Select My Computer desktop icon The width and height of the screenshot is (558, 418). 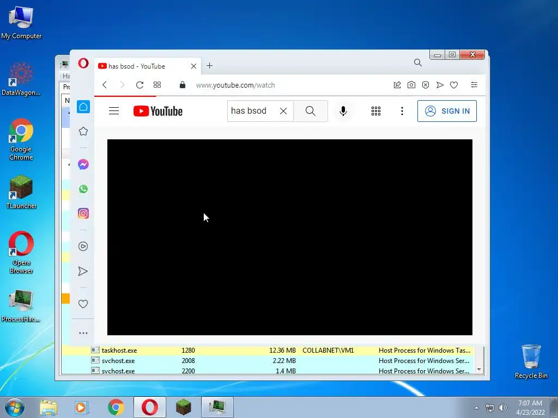coord(21,22)
